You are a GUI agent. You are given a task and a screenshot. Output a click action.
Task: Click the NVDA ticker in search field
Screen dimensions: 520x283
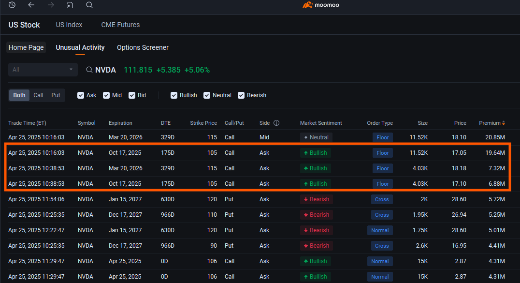[x=105, y=70]
